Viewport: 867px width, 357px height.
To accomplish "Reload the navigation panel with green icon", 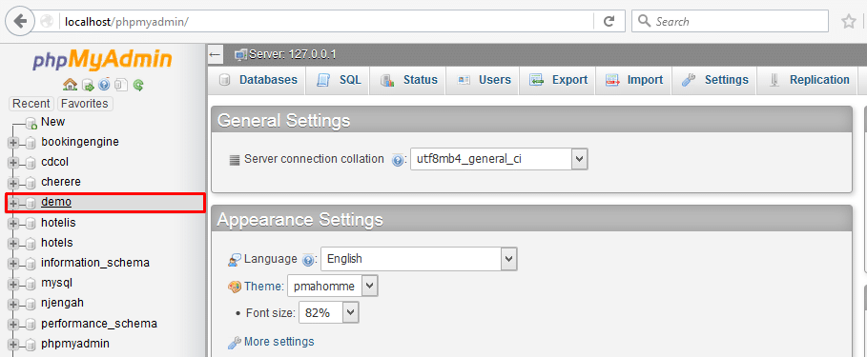I will tap(138, 85).
